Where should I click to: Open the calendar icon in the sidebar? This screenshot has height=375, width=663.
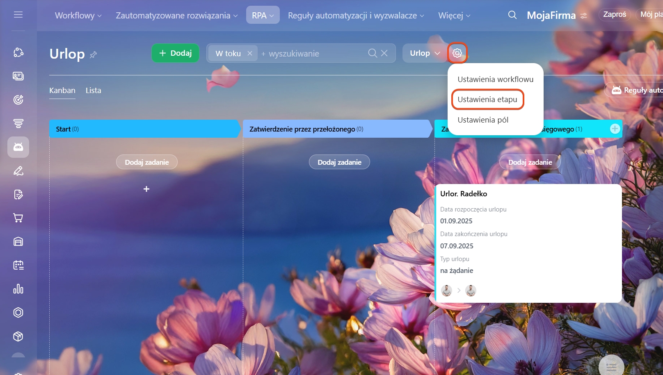click(x=18, y=265)
